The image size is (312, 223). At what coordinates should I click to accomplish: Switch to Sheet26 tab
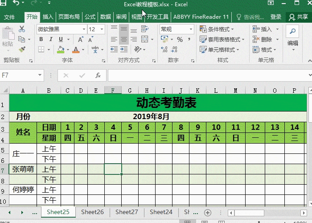point(92,212)
